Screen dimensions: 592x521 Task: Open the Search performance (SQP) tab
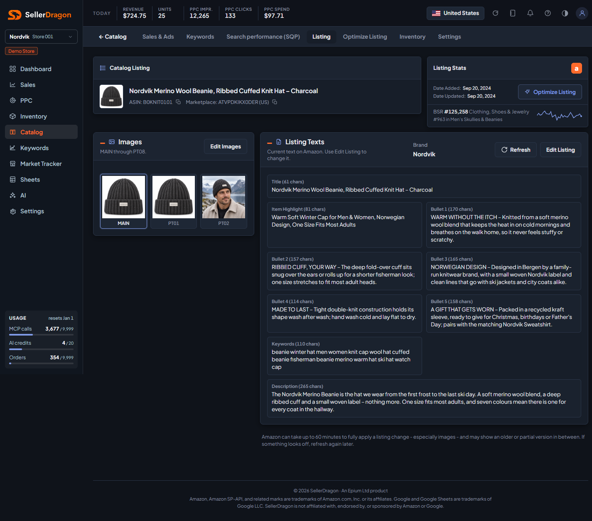[263, 37]
